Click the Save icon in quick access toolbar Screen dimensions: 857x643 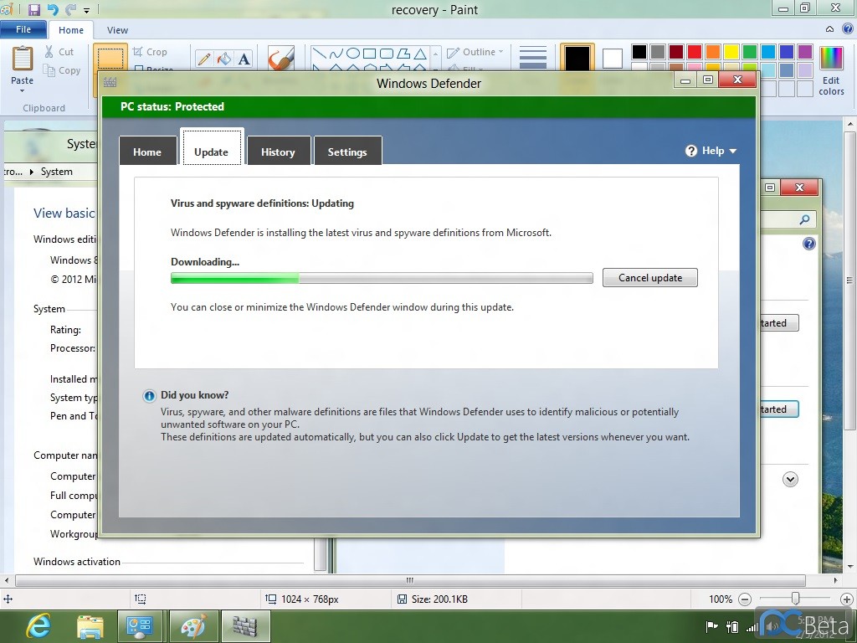[34, 10]
